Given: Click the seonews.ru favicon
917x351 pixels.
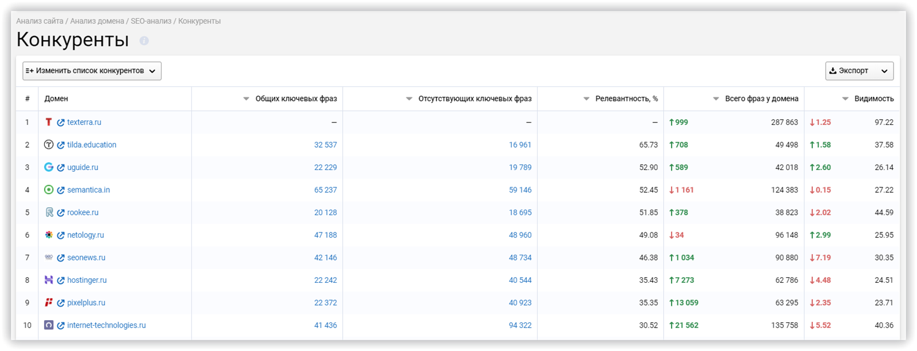Looking at the screenshot, I should pos(49,258).
